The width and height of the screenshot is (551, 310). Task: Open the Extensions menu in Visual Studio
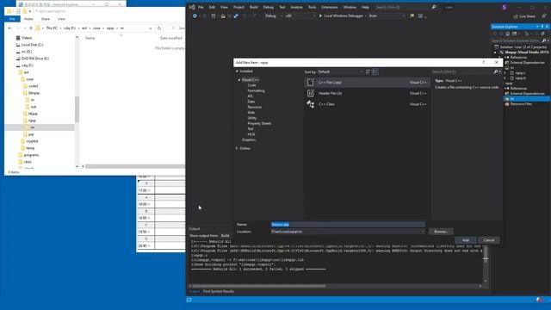(330, 7)
